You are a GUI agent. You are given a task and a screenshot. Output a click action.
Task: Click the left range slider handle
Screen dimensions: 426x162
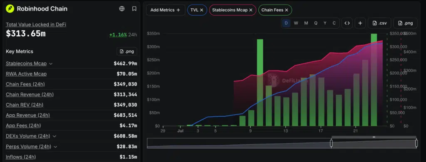[331, 143]
